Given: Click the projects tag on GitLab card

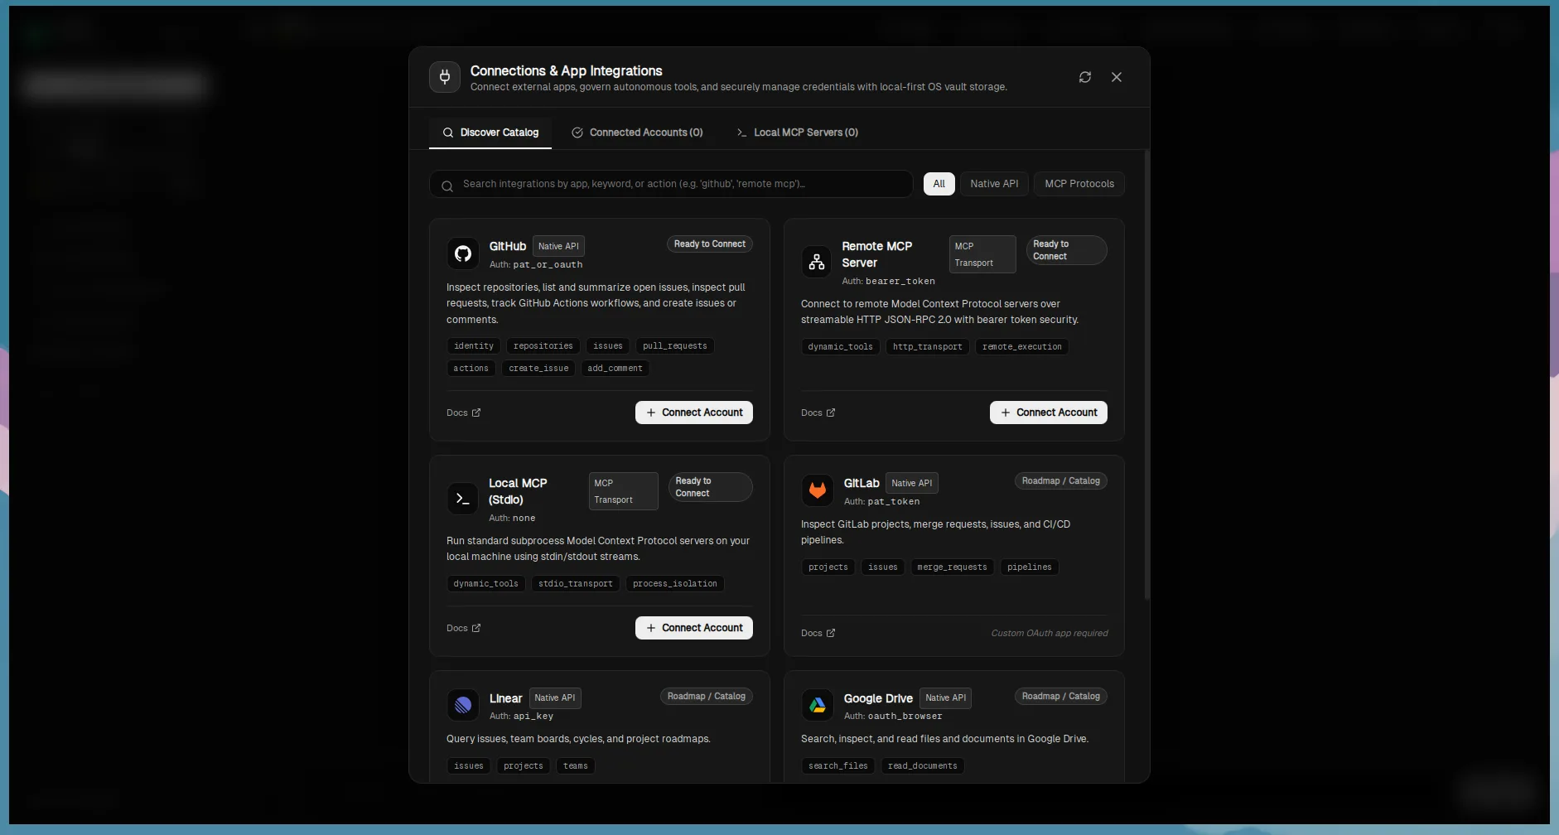Looking at the screenshot, I should (828, 567).
